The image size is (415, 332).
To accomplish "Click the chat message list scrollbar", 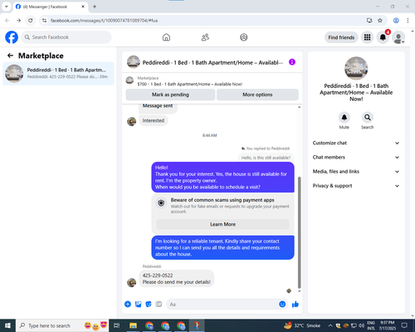I will (x=299, y=232).
